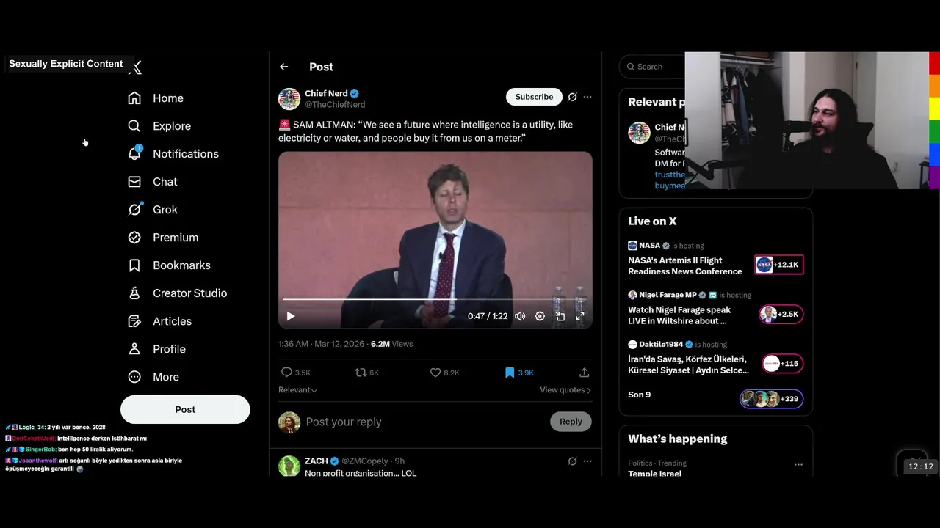Image resolution: width=940 pixels, height=528 pixels.
Task: Click the More circle icon
Action: (134, 377)
